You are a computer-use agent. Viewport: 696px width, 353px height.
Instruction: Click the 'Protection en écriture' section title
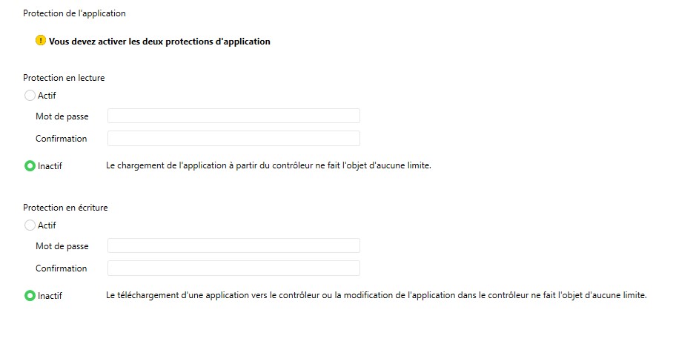pos(65,208)
